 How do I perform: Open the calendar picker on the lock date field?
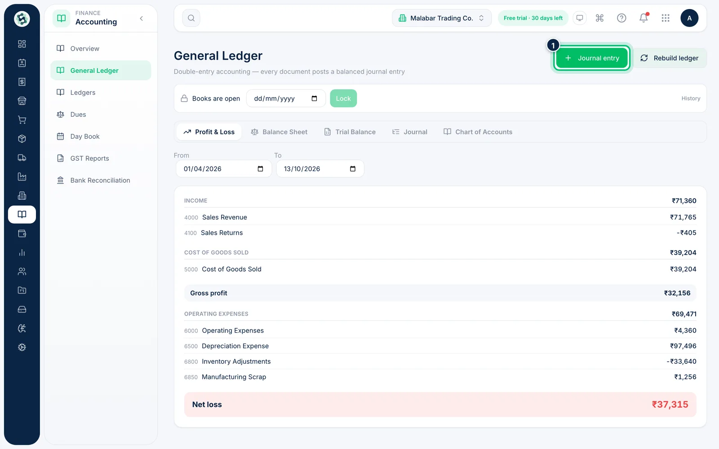tap(314, 98)
